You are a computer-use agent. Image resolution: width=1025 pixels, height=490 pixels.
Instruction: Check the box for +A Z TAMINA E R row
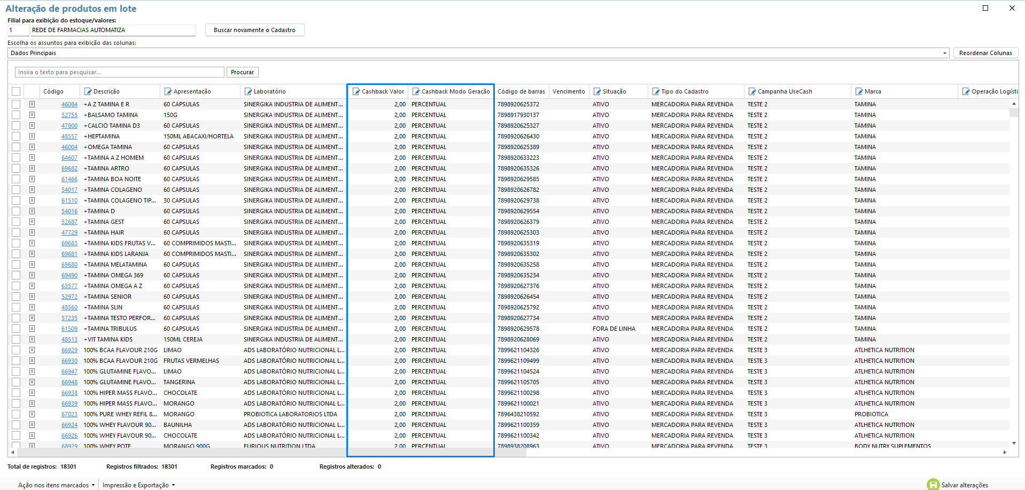coord(16,104)
